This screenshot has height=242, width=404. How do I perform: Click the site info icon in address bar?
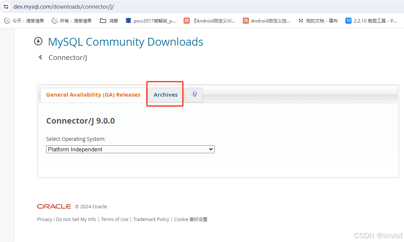6,7
